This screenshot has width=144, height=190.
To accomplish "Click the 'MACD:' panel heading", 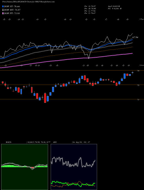I will pyautogui.click(x=8, y=142).
